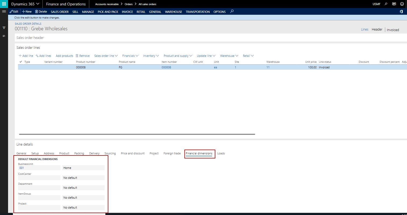Click the search magnifier in the top bar
This screenshot has width=407, height=215.
(x=386, y=4)
